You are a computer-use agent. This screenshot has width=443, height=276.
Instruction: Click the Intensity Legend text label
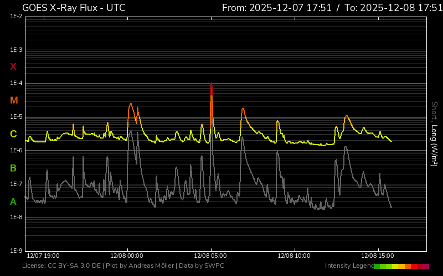(x=349, y=266)
